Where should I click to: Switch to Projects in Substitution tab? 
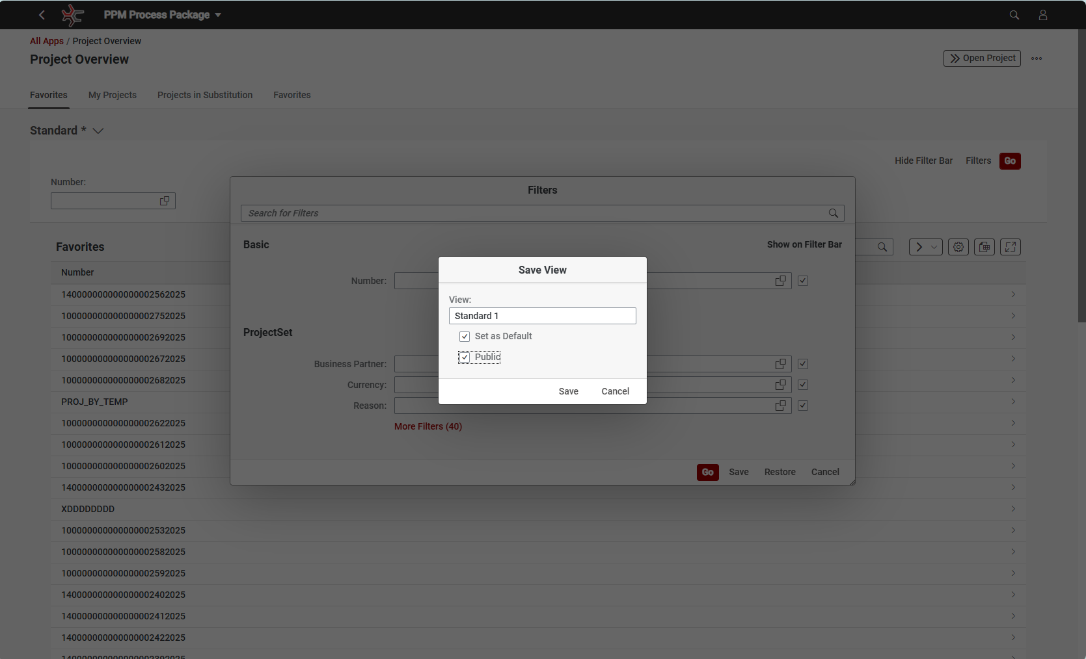[x=205, y=95]
